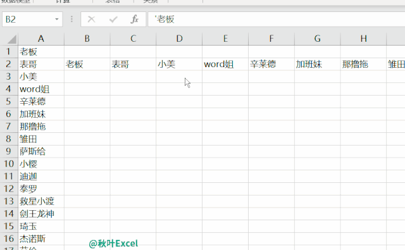Click cell G2 containing 加班妹
Image resolution: width=405 pixels, height=250 pixels.
tap(318, 64)
